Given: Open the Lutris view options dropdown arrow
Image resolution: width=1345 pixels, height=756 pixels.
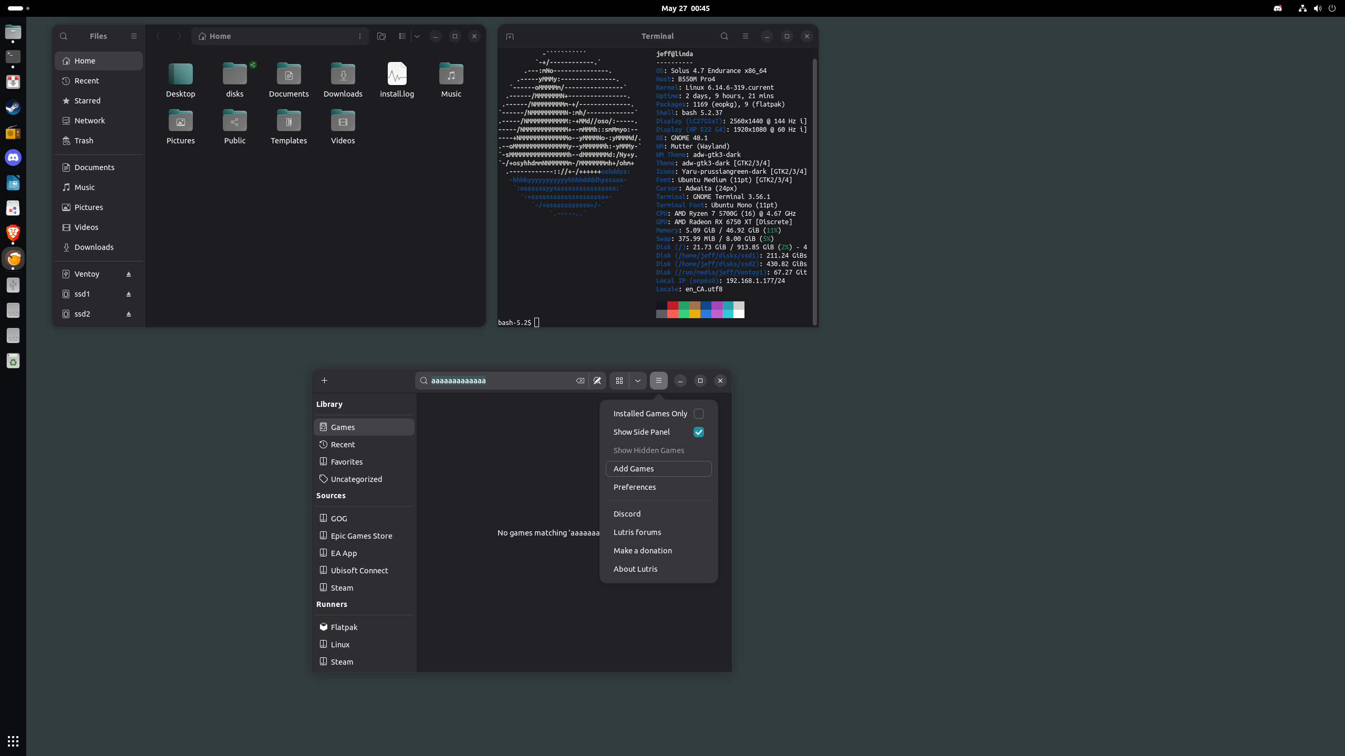Looking at the screenshot, I should point(638,381).
